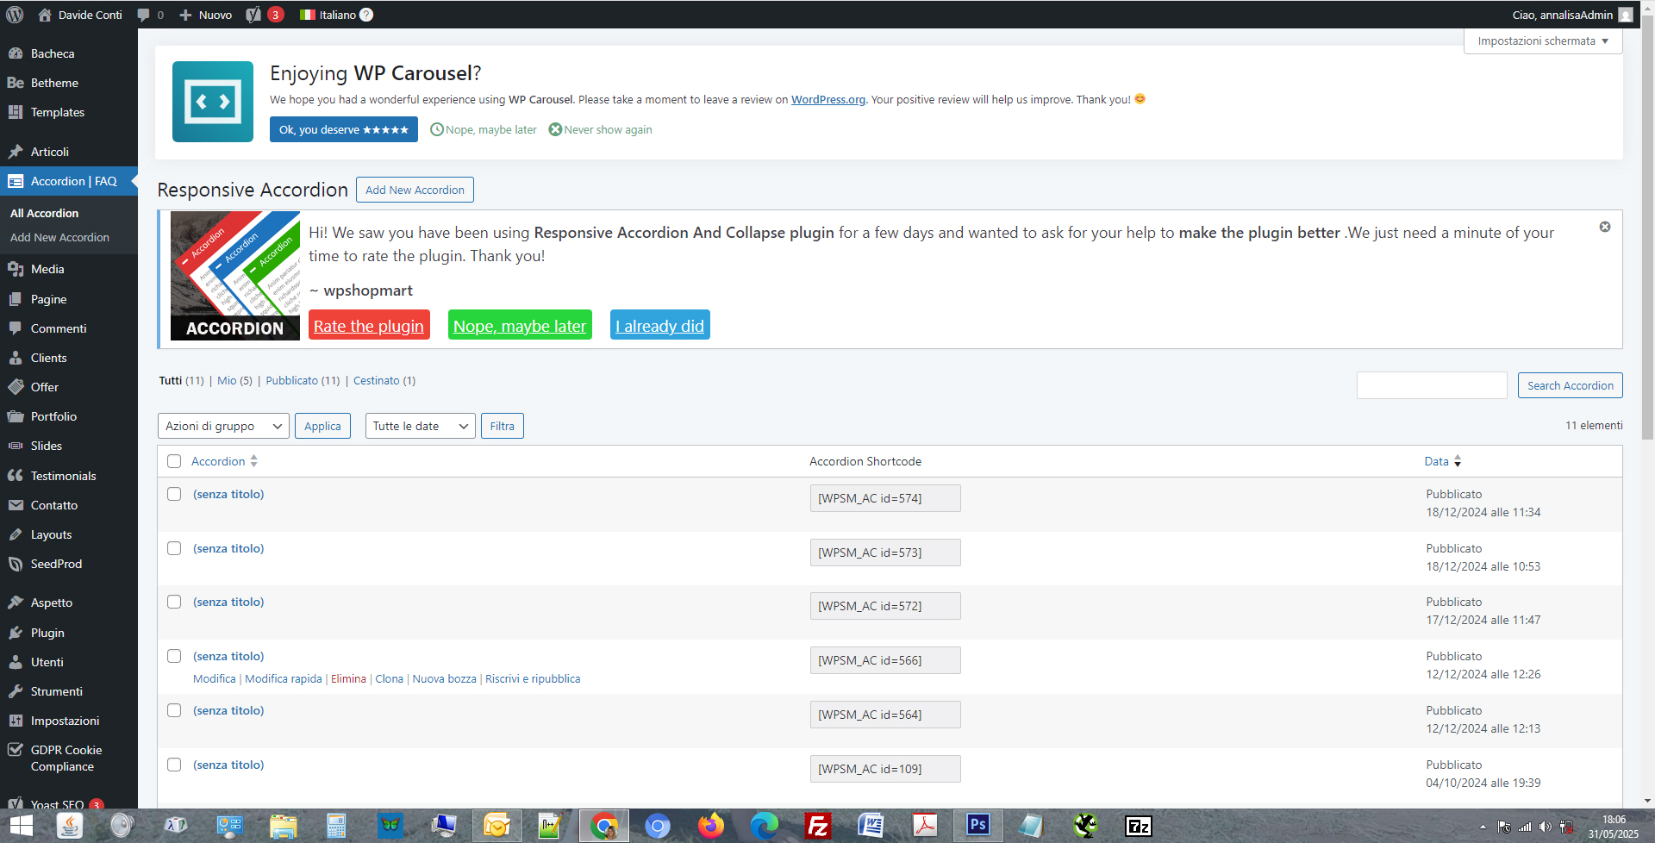The width and height of the screenshot is (1655, 843).
Task: Open the Nuovo admin bar menu
Action: tap(205, 15)
